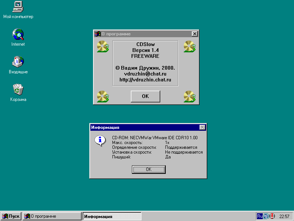Screen dimensions: 294x221
Task: Select the Корзина recycle bin icon
Action: [x=18, y=90]
